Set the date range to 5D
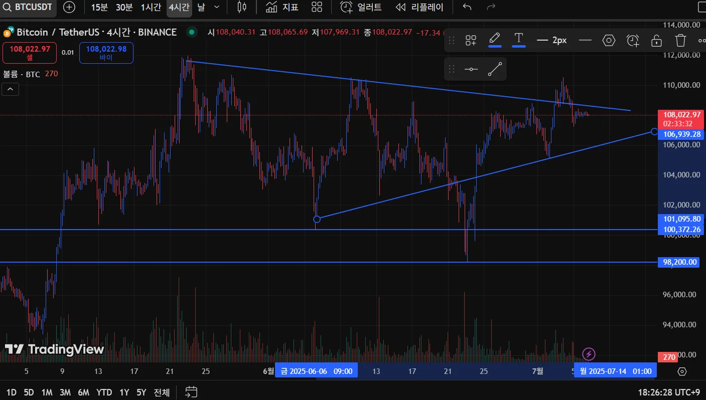 [29, 392]
